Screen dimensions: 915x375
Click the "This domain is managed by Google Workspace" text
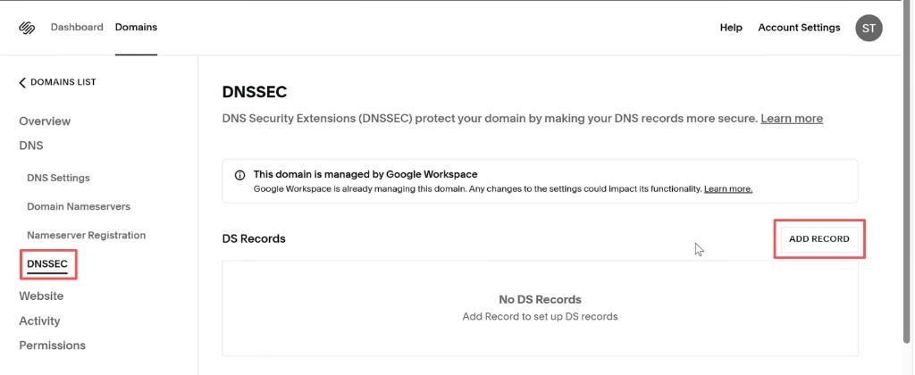tap(365, 174)
